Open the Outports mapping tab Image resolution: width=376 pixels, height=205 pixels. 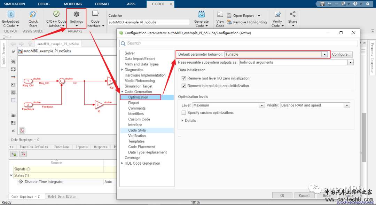(101, 147)
